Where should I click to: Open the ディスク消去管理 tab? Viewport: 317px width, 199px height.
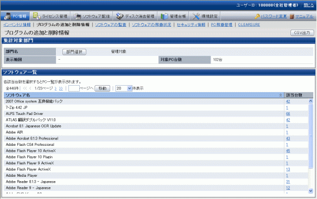coord(135,16)
